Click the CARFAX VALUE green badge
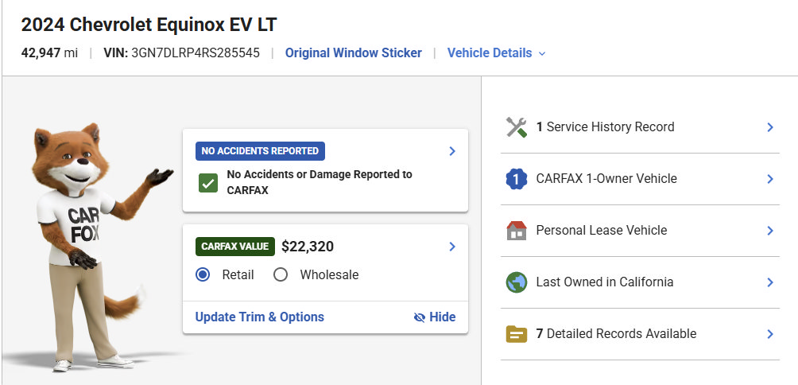Viewport: 798px width, 385px height. click(235, 247)
